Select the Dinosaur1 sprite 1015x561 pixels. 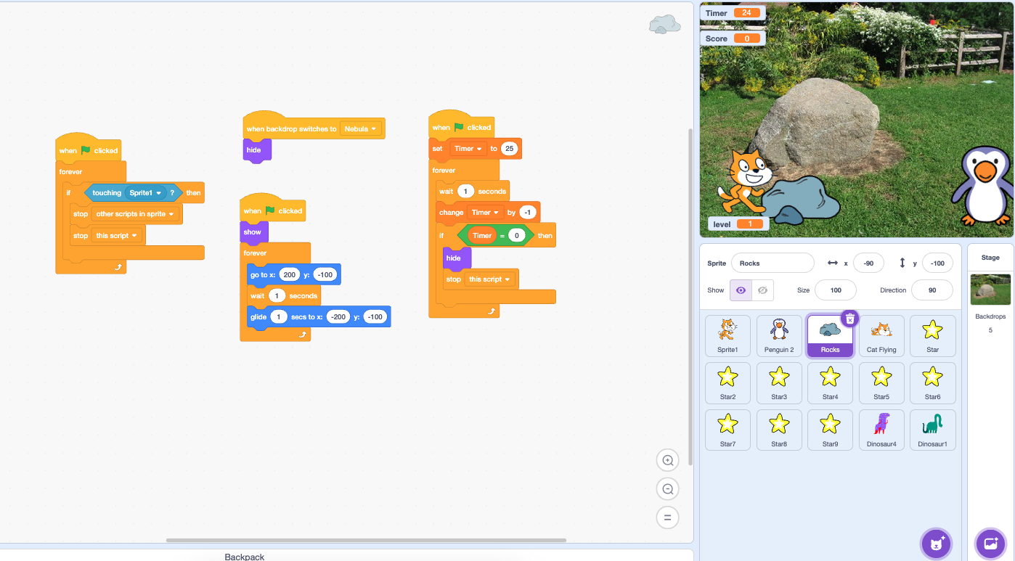pyautogui.click(x=932, y=430)
